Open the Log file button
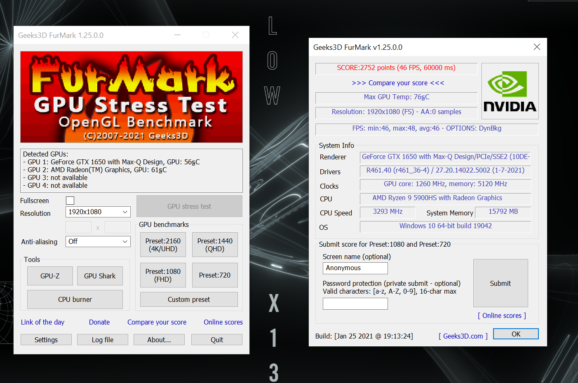 (103, 340)
